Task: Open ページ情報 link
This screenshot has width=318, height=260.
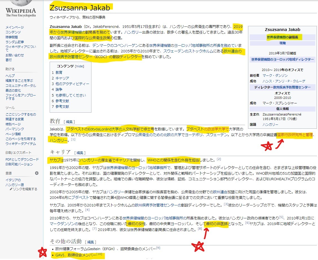Action: tap(13, 134)
